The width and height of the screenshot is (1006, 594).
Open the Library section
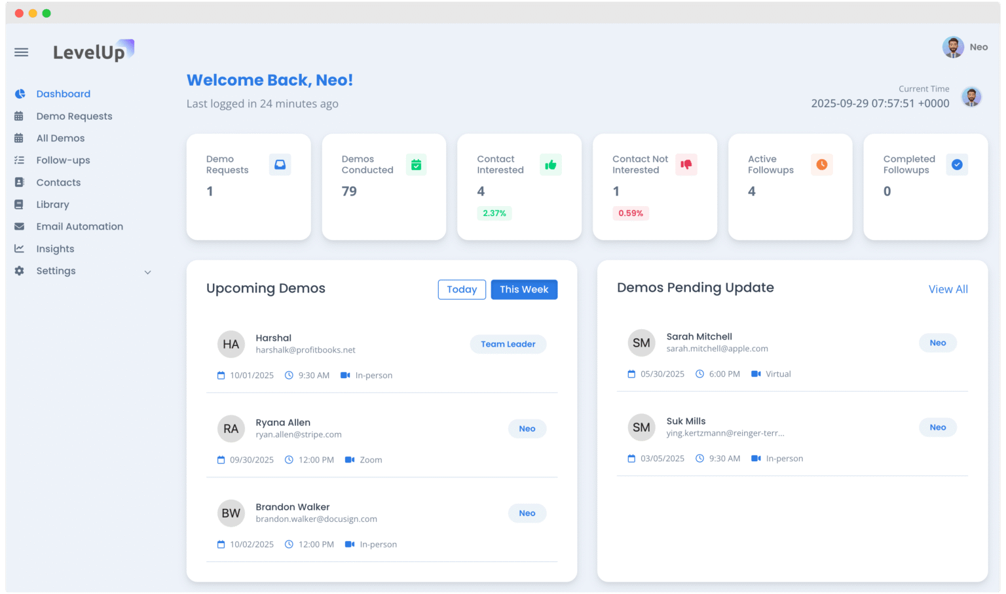click(x=54, y=204)
